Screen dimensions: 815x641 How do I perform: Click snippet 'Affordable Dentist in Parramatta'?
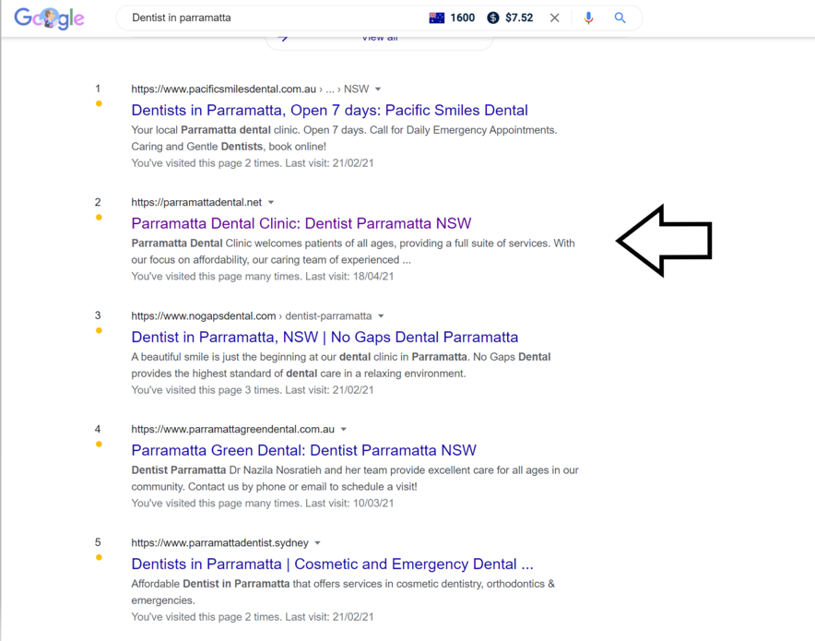pyautogui.click(x=343, y=591)
